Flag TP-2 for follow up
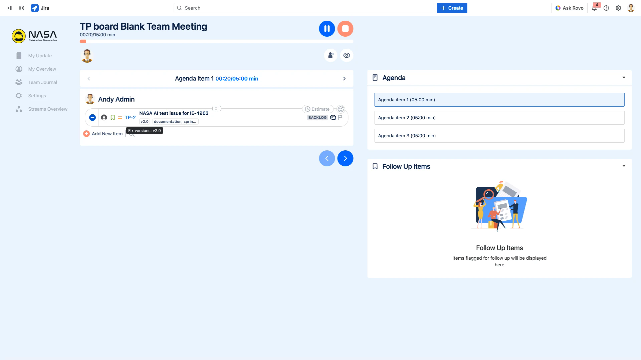The height and width of the screenshot is (360, 641). pos(340,117)
